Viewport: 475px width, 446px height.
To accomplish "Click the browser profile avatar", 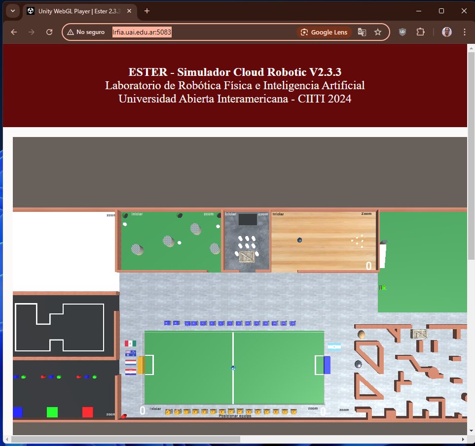I will coord(446,32).
